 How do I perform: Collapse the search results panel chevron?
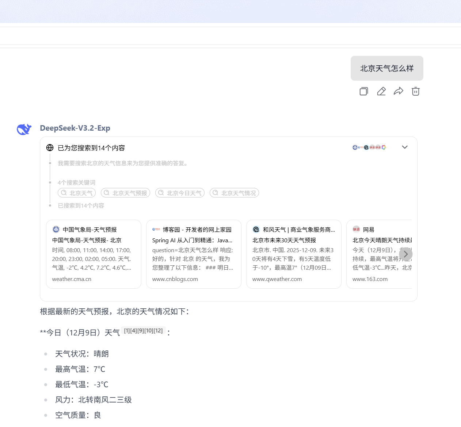(x=404, y=147)
